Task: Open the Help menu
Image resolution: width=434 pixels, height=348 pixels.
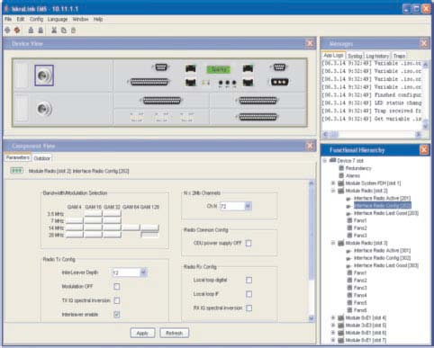Action: pos(98,19)
